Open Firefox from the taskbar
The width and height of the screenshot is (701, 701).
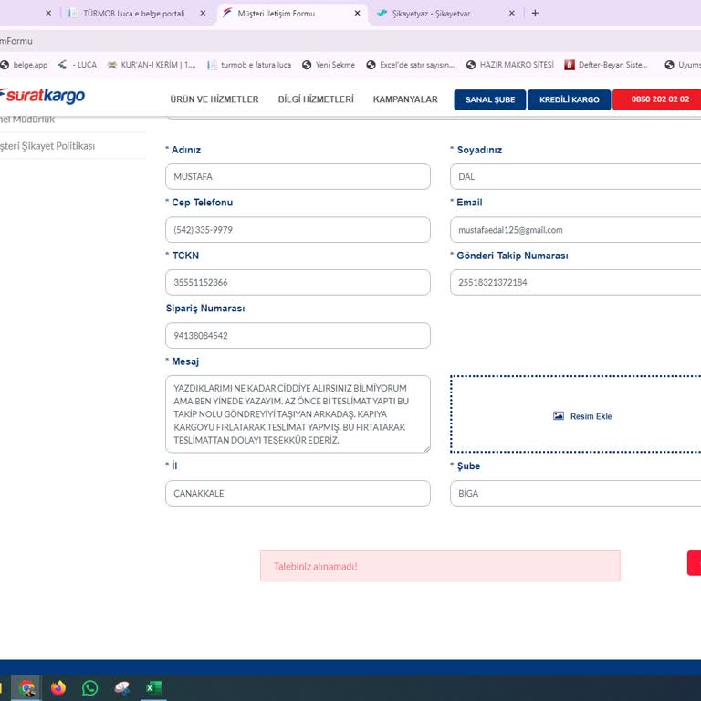pyautogui.click(x=58, y=688)
